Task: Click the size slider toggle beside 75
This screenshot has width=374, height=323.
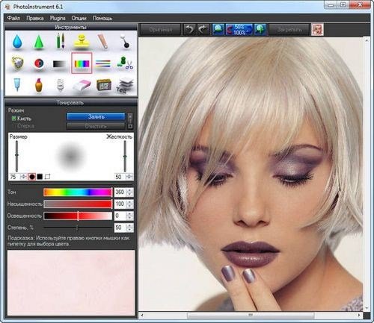Action: click(23, 177)
